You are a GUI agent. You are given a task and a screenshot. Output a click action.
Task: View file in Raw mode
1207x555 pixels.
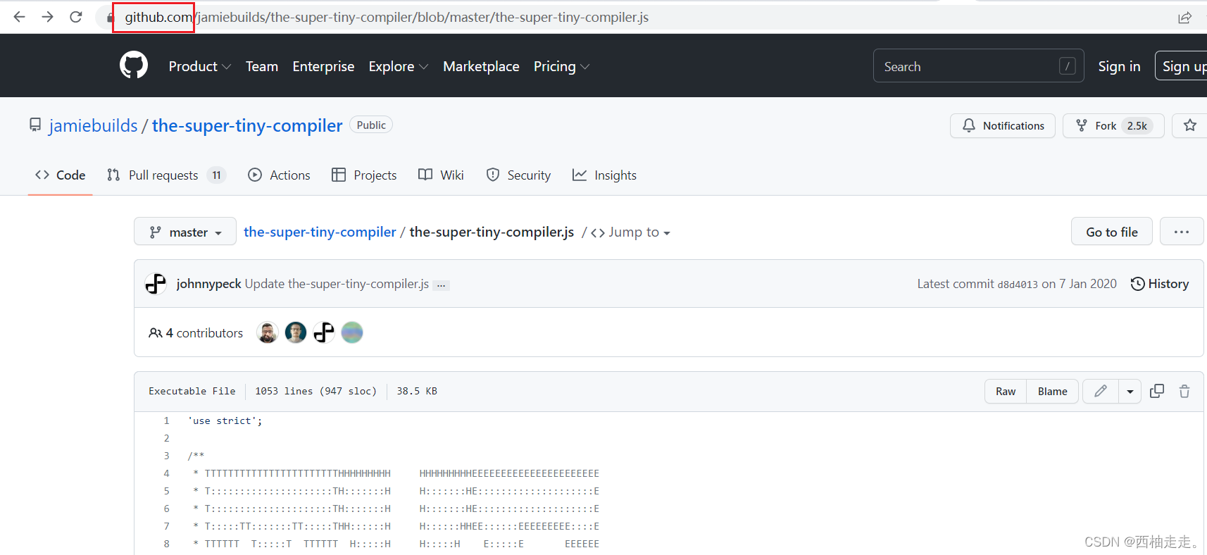(1006, 391)
